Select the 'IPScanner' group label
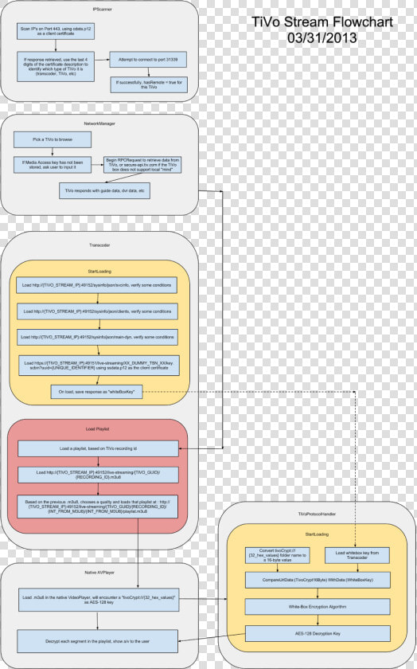This screenshot has height=669, width=417. point(103,9)
